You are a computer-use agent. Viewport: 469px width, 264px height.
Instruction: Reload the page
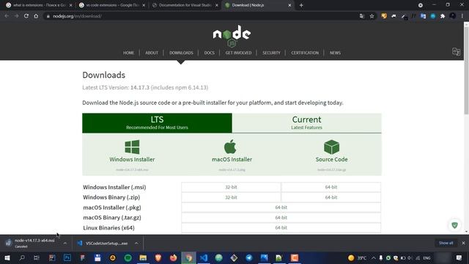tap(26, 16)
